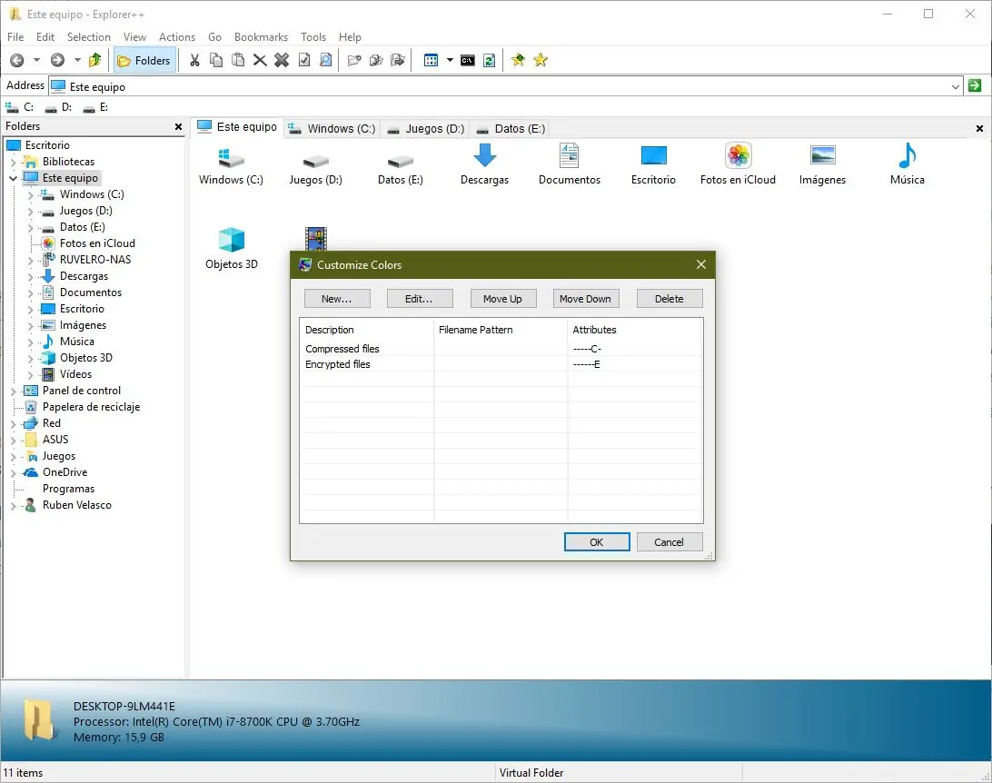Click the E: drive shortcut in drives bar
Viewport: 992px width, 783px height.
(95, 107)
